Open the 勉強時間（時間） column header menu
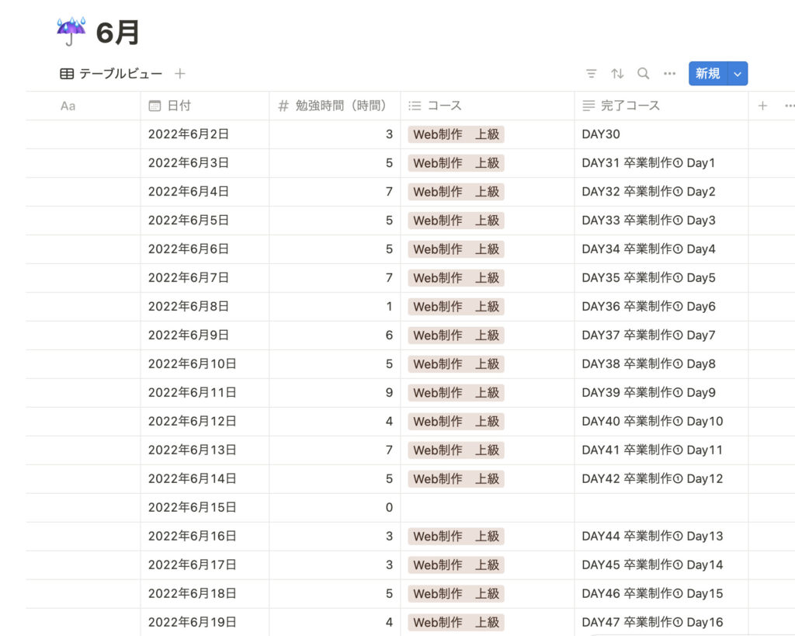Image resolution: width=795 pixels, height=636 pixels. (334, 106)
